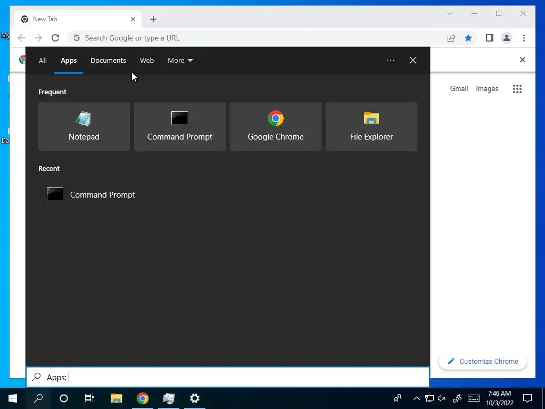
Task: Open the People taskbar icon
Action: click(x=398, y=398)
